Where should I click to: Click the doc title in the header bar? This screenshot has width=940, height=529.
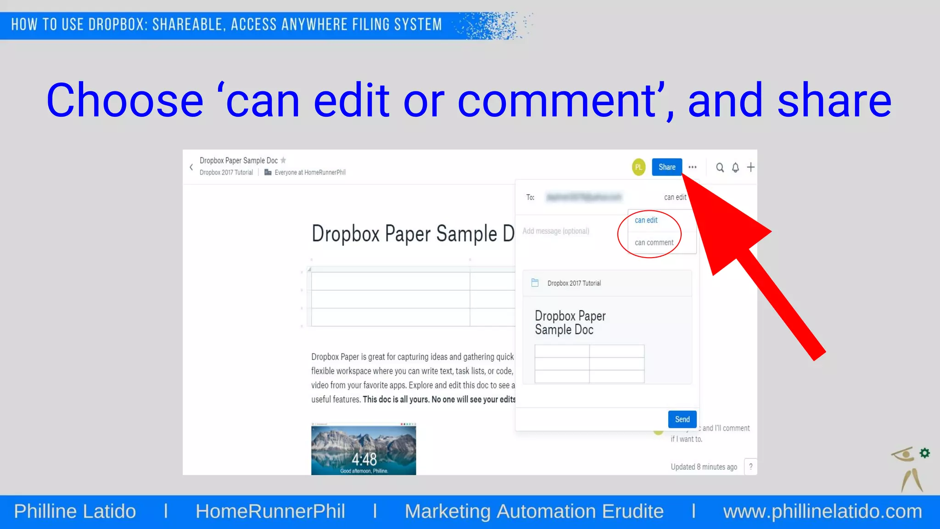[239, 160]
